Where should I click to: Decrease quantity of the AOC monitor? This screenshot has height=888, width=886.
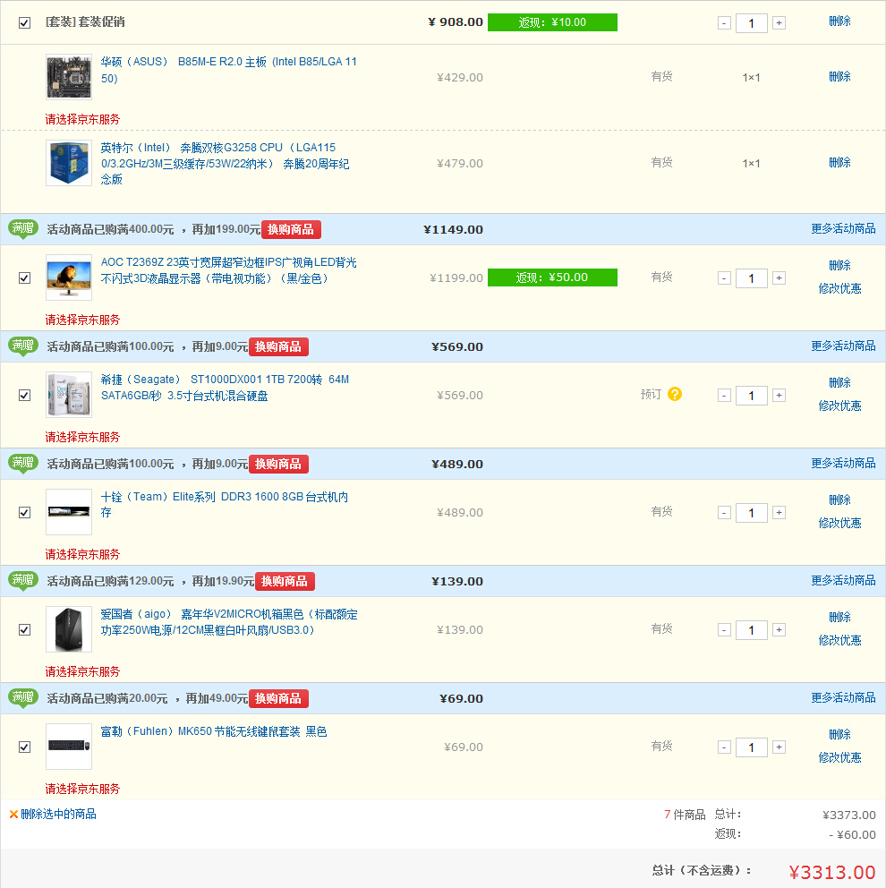tap(724, 278)
